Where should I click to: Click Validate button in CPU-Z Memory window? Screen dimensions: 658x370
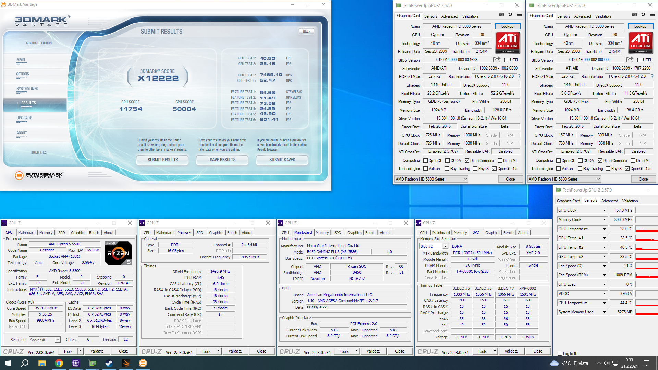click(x=235, y=351)
